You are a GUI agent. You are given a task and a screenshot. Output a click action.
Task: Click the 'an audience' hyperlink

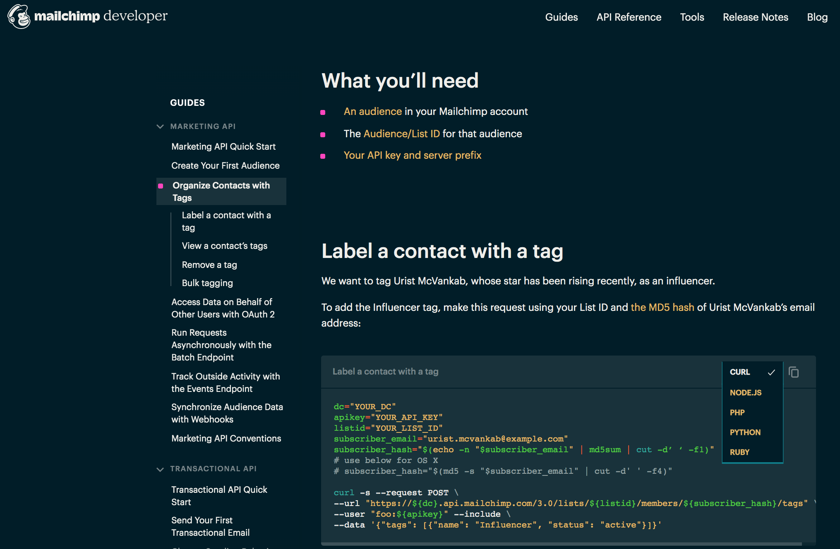tap(372, 111)
